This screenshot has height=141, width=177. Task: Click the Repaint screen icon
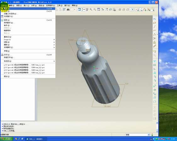click(79, 10)
